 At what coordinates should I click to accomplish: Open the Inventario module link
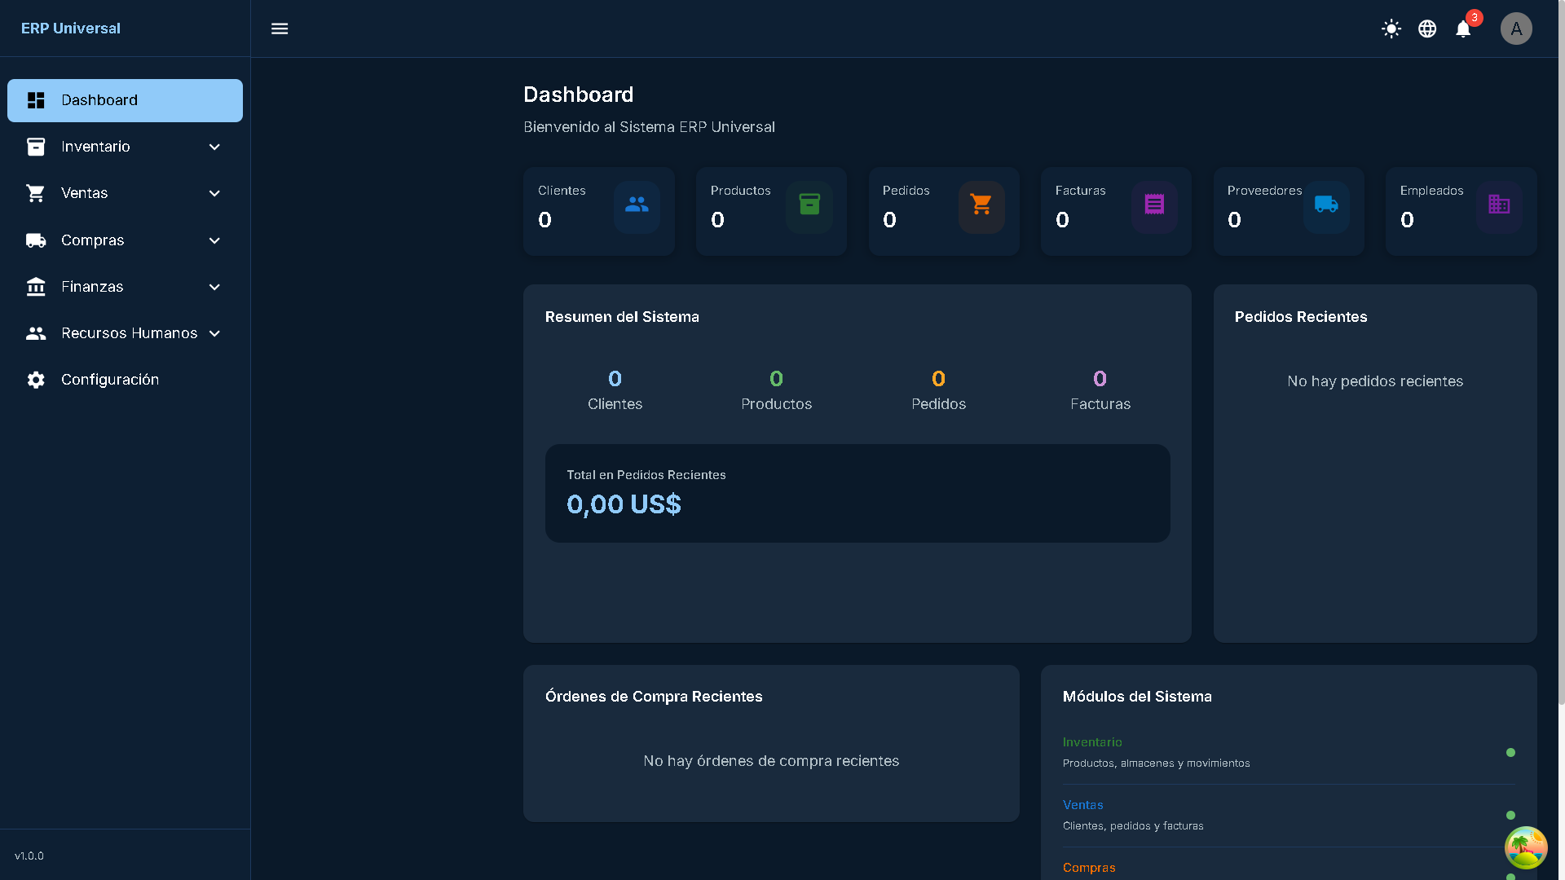click(1092, 742)
